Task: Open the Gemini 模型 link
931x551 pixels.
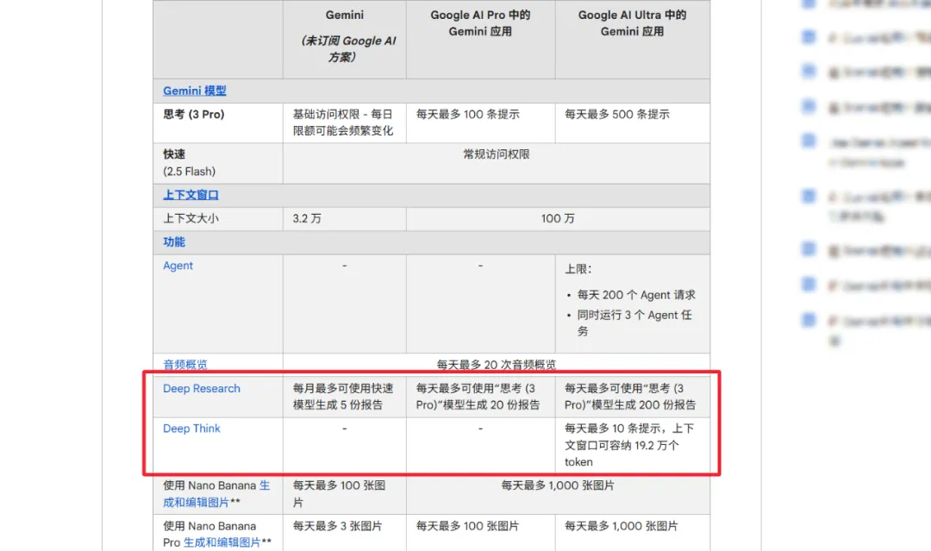Action: coord(194,91)
